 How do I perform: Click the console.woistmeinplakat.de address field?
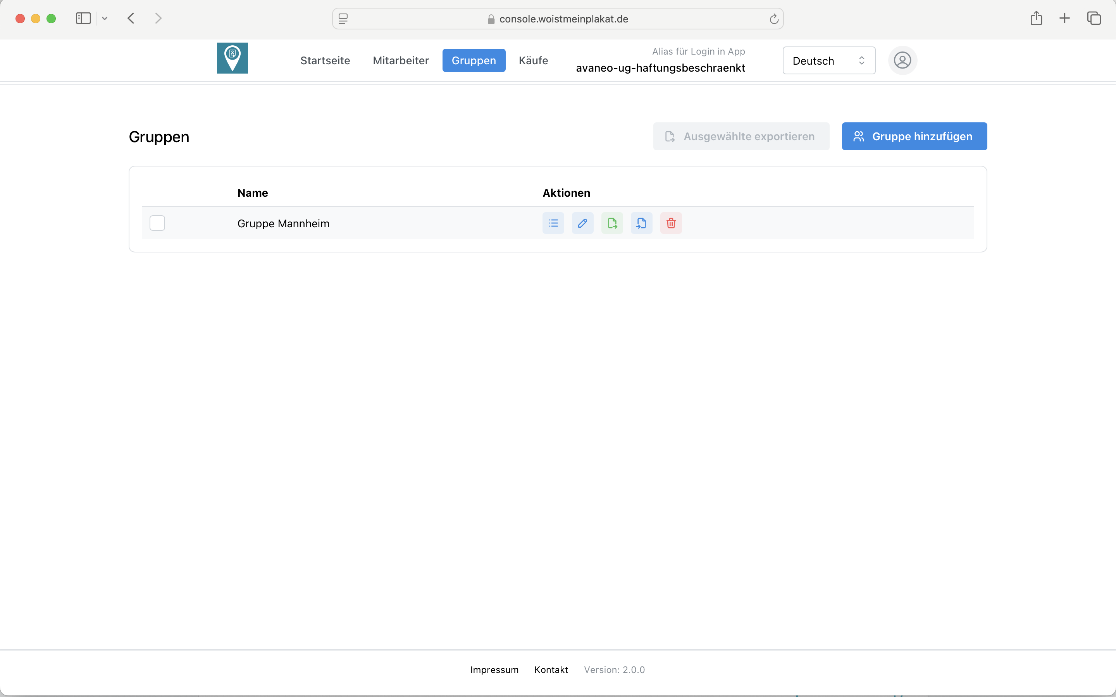coord(558,19)
